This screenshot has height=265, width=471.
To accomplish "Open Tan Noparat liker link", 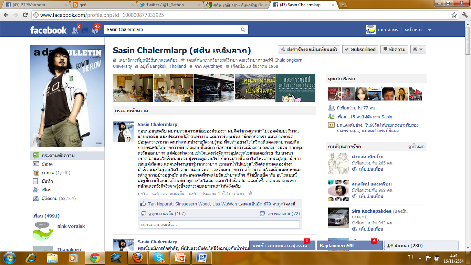I will point(160,204).
